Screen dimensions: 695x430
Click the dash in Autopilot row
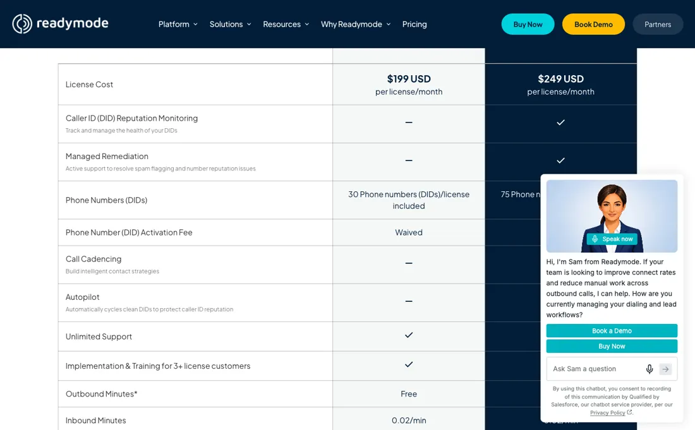tap(409, 301)
